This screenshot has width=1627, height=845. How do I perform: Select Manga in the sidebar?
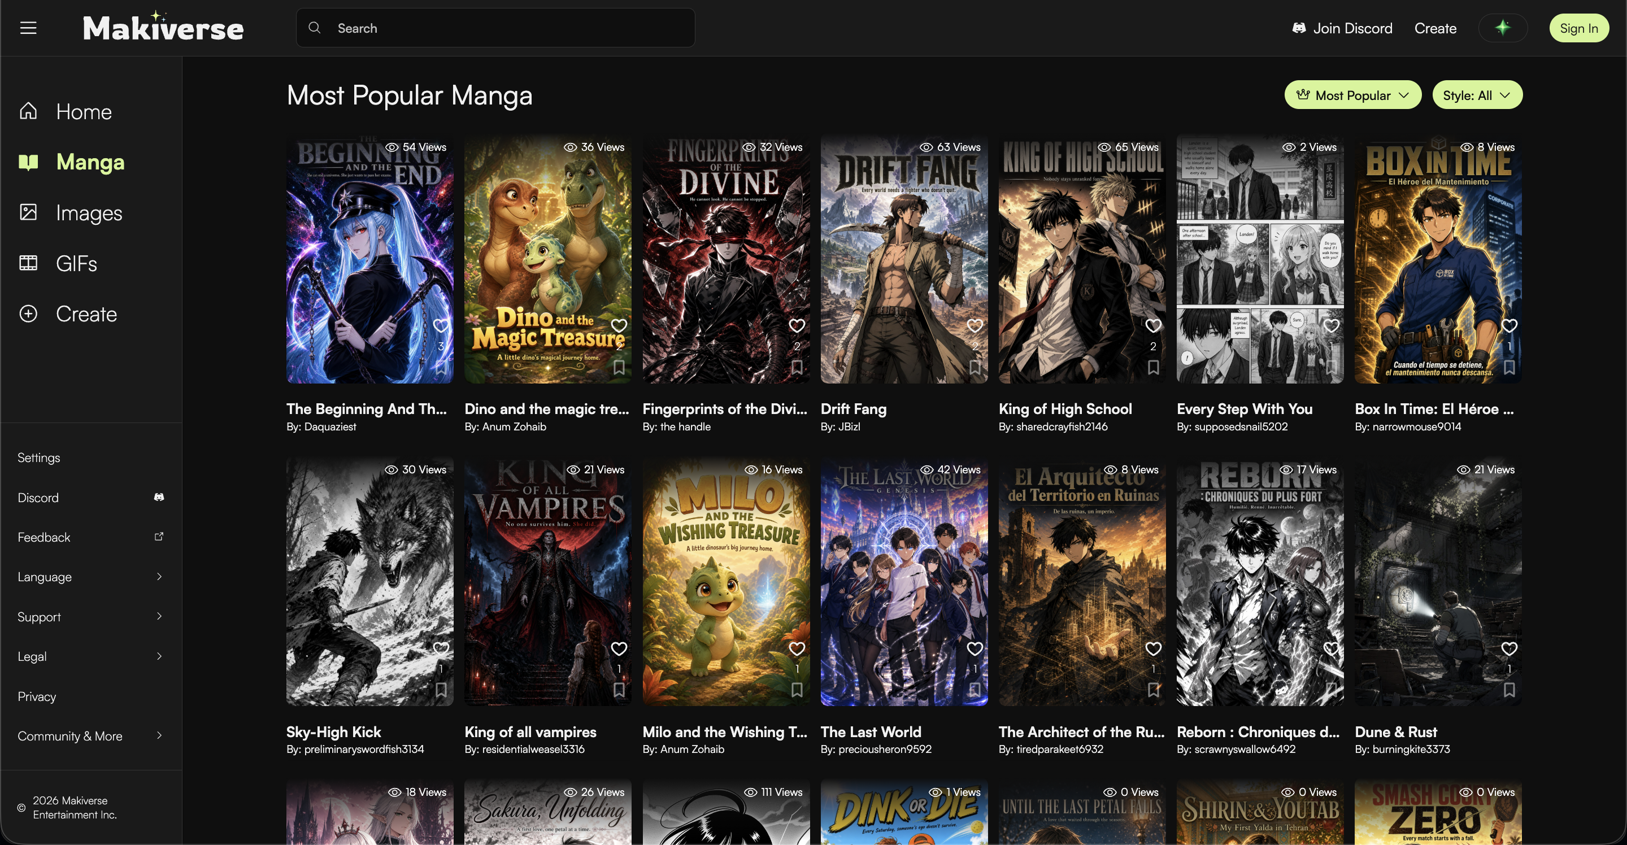pyautogui.click(x=90, y=162)
